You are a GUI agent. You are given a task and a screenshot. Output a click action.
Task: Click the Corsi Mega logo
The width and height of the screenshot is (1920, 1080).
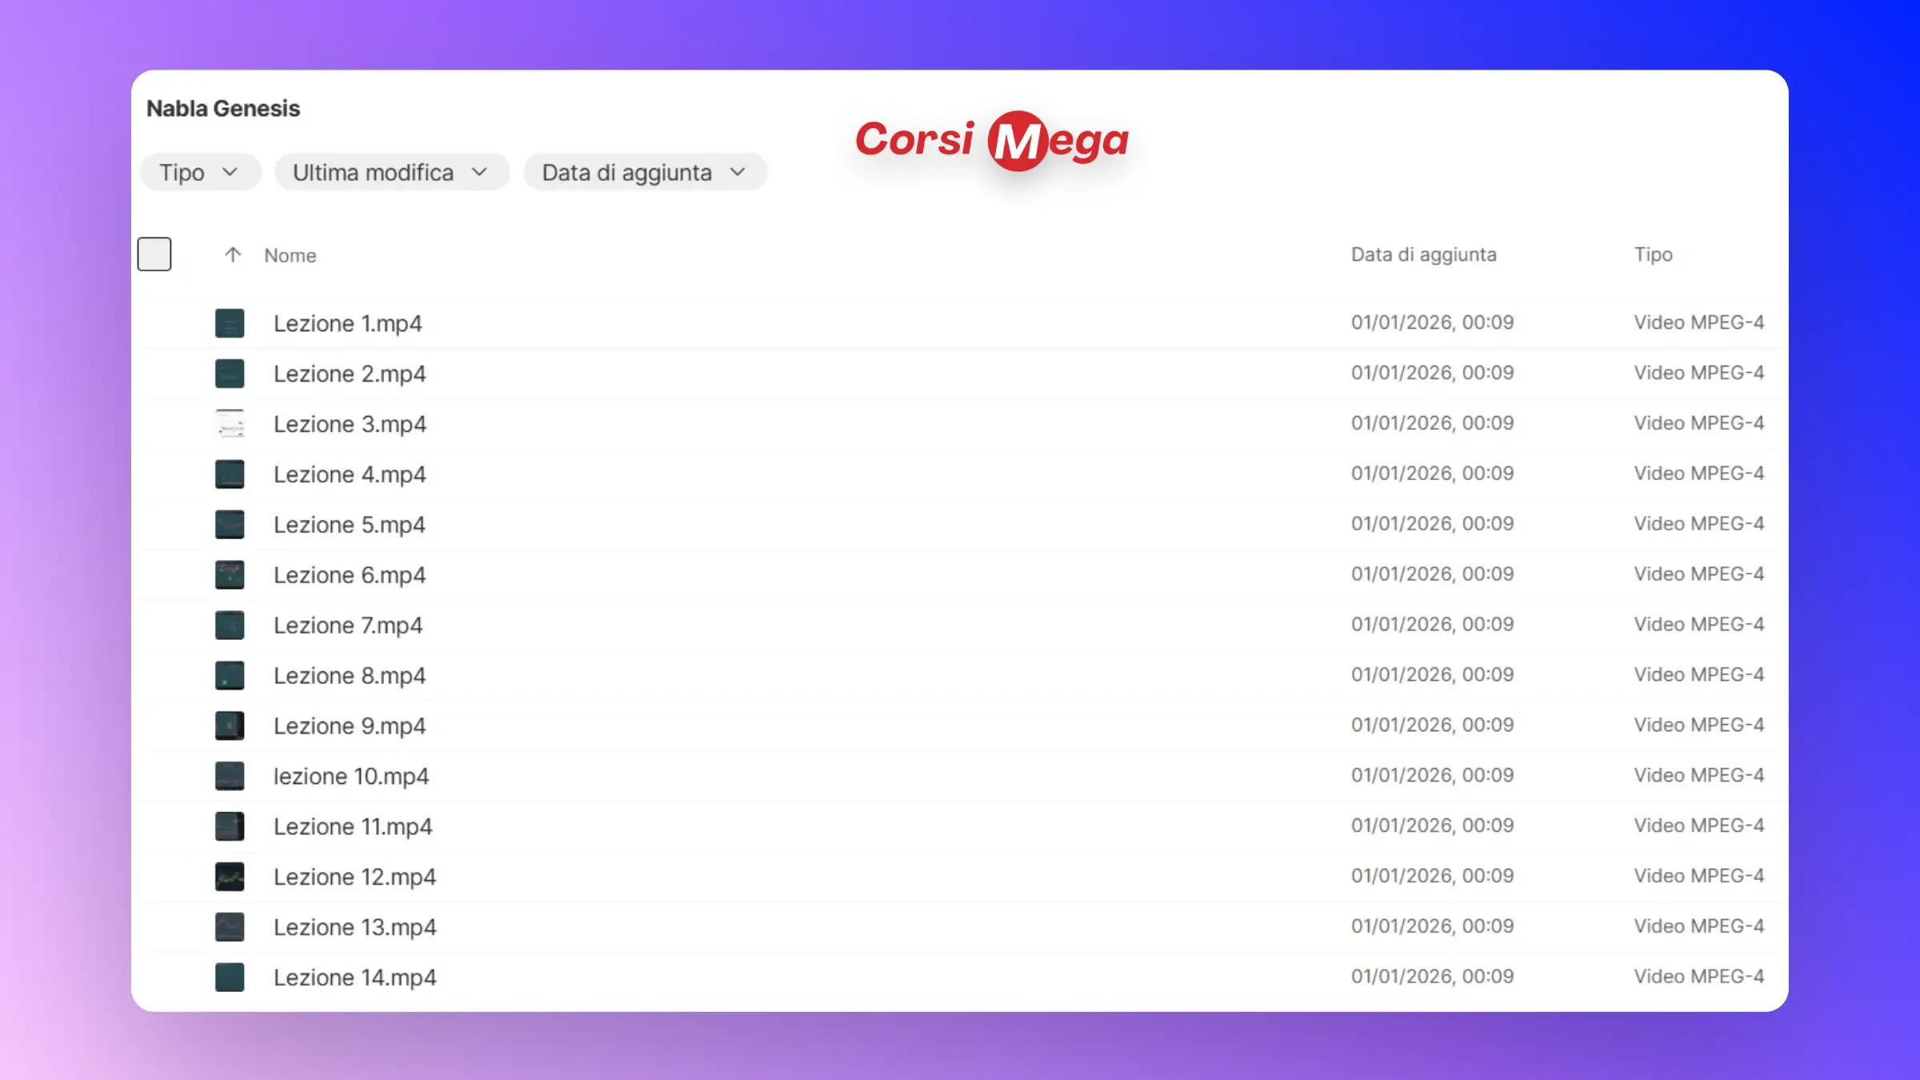[992, 140]
